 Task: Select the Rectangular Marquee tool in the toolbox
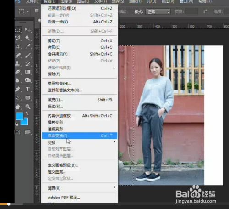[x=18, y=29]
